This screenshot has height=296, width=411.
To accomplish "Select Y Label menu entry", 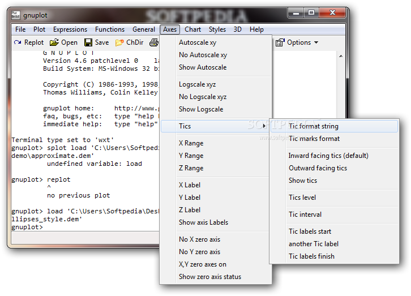I will [216, 198].
